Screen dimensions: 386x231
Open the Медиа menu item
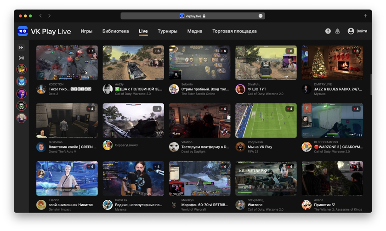pos(195,31)
